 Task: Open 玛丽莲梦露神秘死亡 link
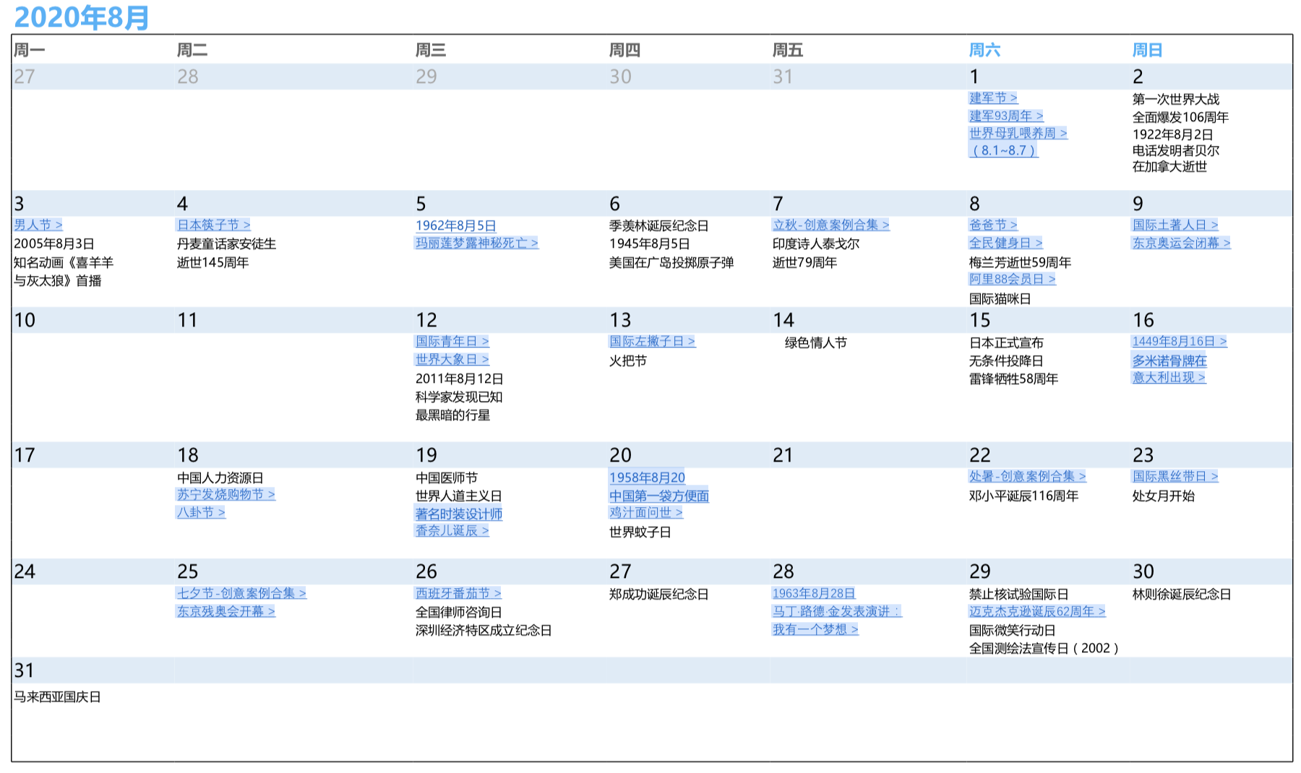[477, 243]
